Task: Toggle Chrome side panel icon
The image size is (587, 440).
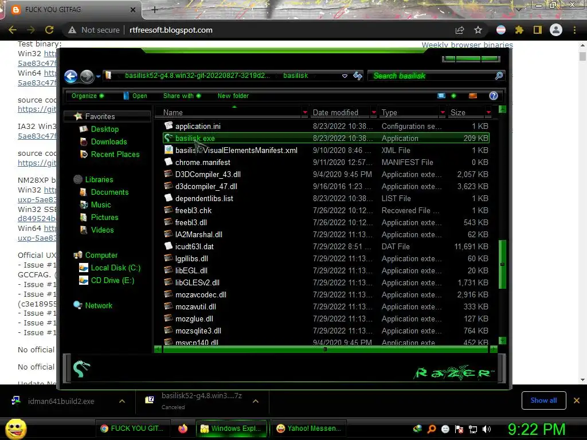Action: [x=538, y=30]
